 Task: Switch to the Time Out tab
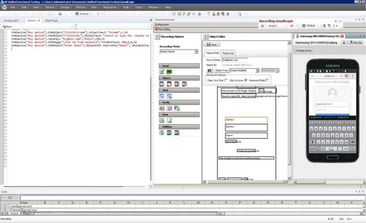[x=228, y=53]
